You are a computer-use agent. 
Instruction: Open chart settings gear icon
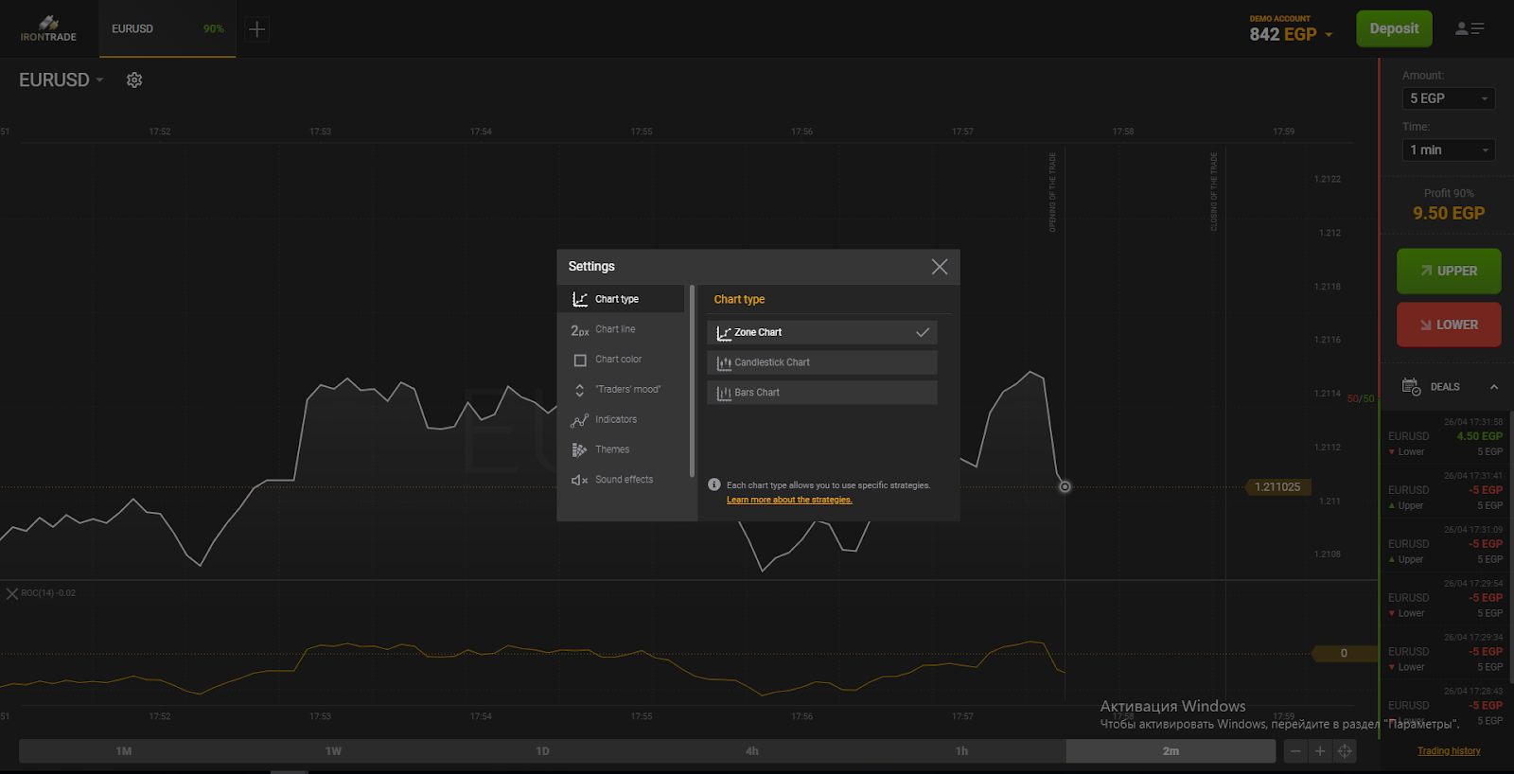coord(134,80)
